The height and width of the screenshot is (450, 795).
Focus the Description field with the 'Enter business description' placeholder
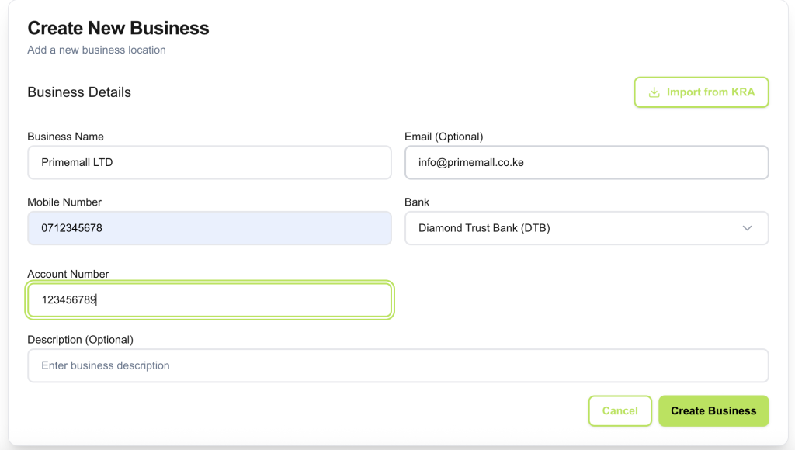398,365
